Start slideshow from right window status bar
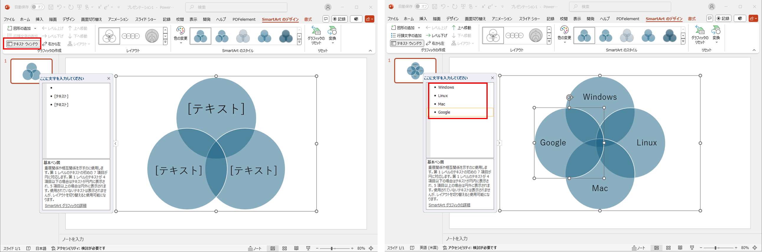762x252 pixels. [692, 248]
